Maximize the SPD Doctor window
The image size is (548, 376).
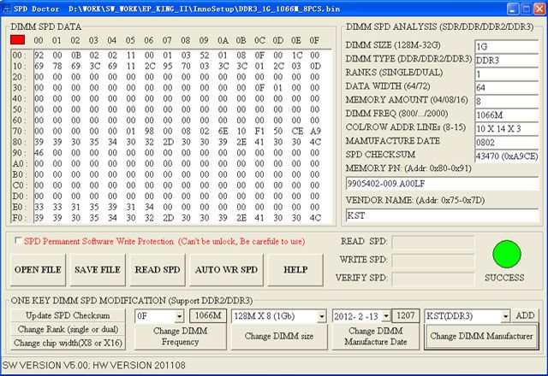click(526, 9)
